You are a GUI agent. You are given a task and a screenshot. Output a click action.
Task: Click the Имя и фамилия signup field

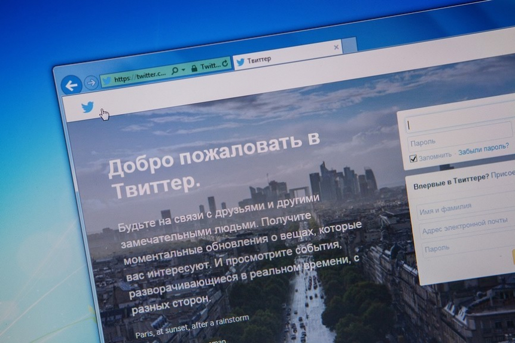pos(467,207)
